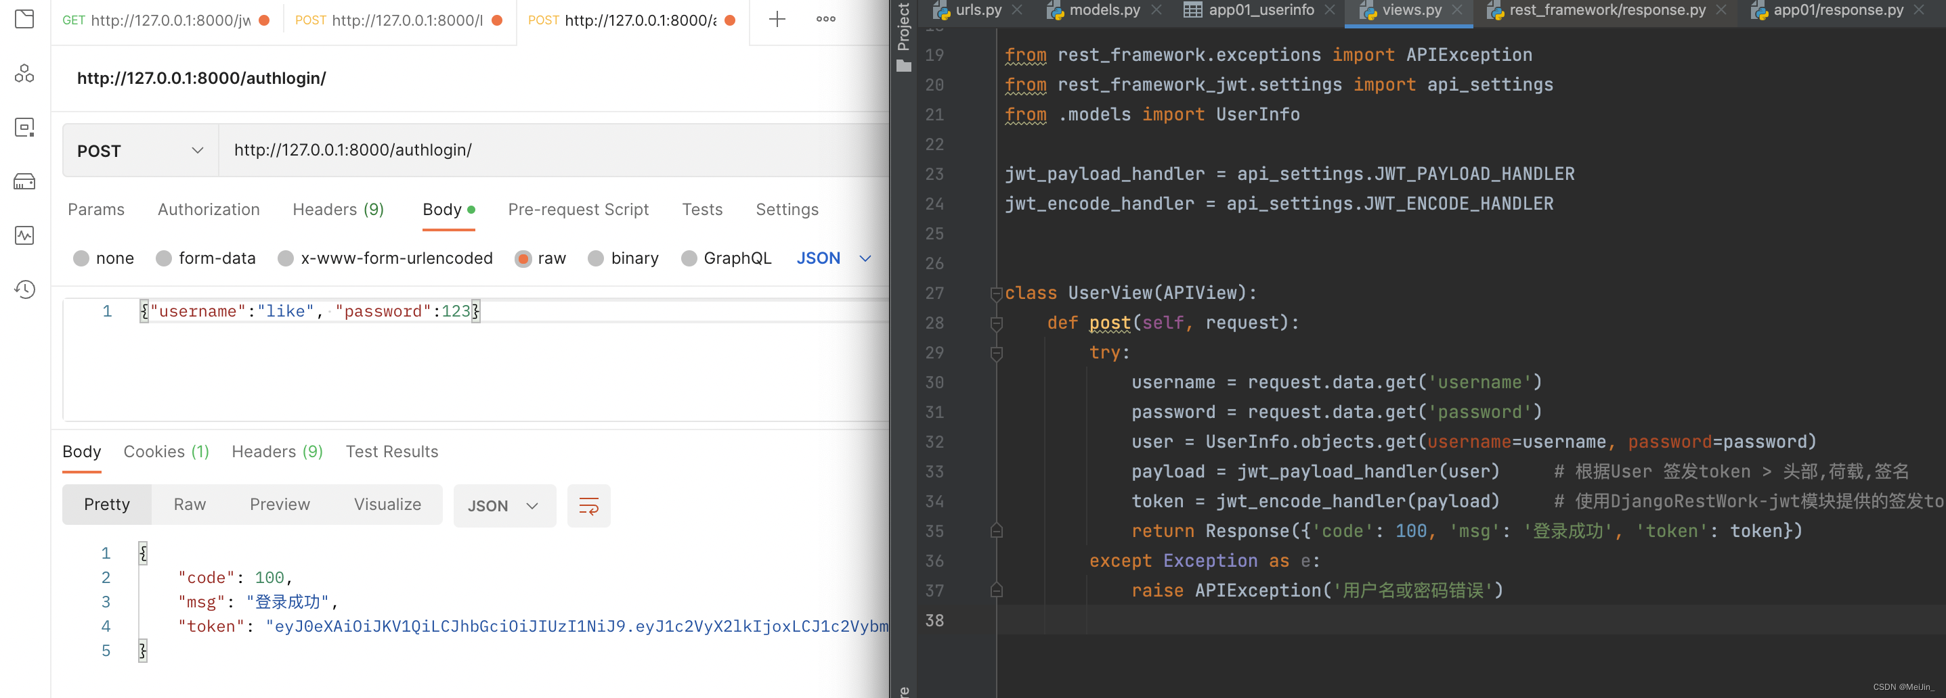Open the Pre-request Script tab
This screenshot has height=698, width=1946.
tap(578, 210)
